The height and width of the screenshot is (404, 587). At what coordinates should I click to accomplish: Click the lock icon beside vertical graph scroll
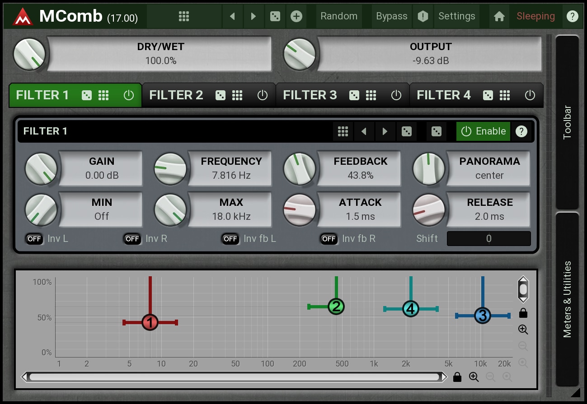click(523, 313)
